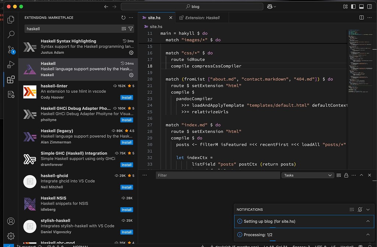Toggle maximized panel size
Viewport: 377px width, 247px height.
point(361,175)
